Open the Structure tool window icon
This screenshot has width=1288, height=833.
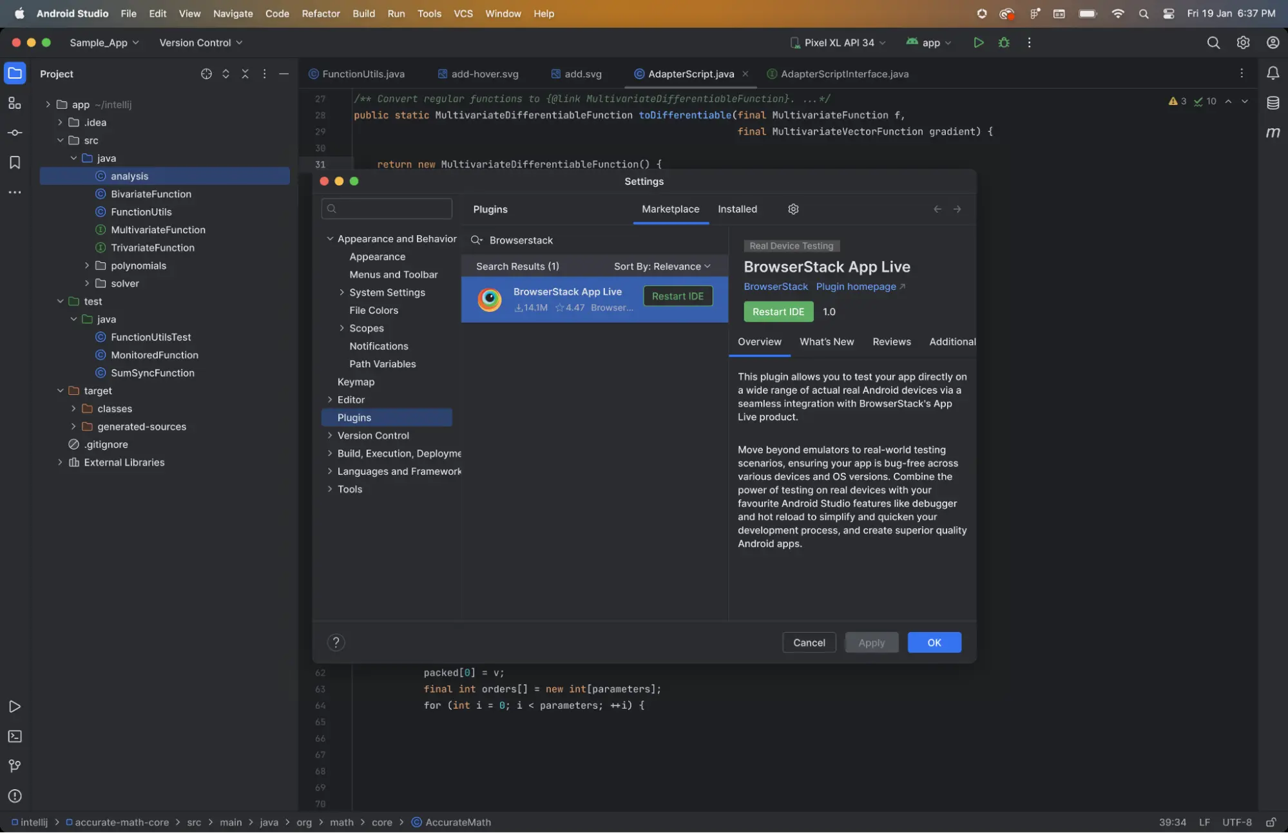(14, 103)
